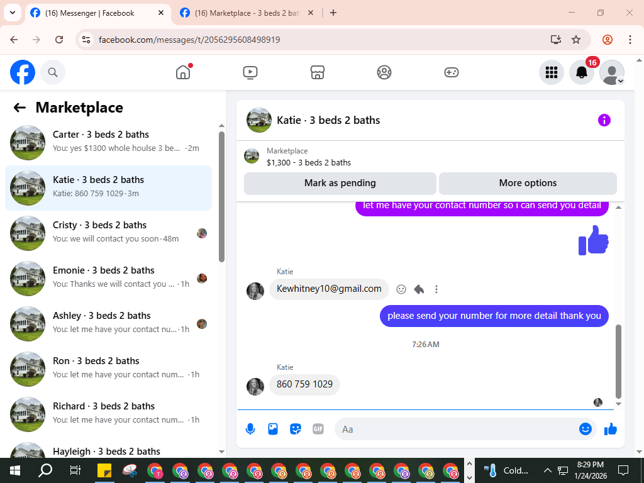
Task: Open Windows Start menu
Action: (15, 470)
